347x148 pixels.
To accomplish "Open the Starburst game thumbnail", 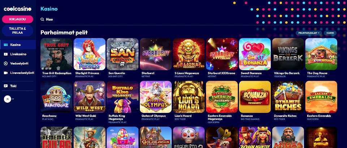I will [x=156, y=54].
